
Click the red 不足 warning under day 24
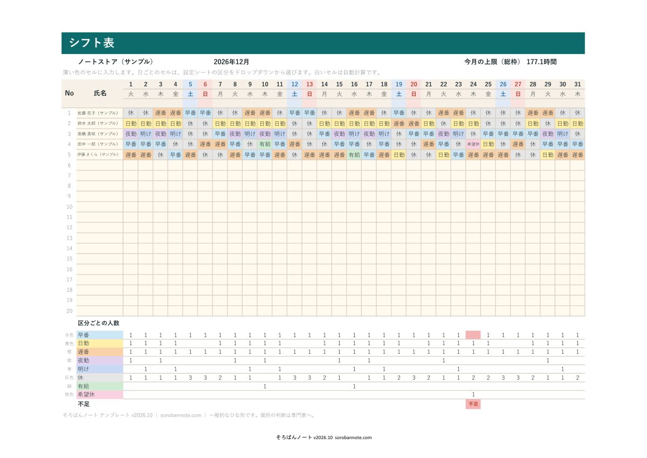473,404
